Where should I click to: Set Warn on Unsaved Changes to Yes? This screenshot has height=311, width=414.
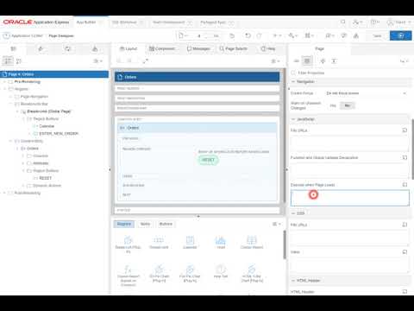(333, 105)
